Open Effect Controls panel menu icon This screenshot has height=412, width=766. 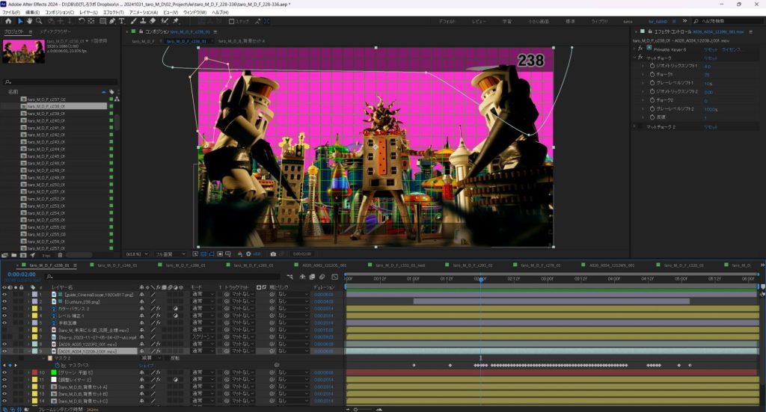pos(751,31)
